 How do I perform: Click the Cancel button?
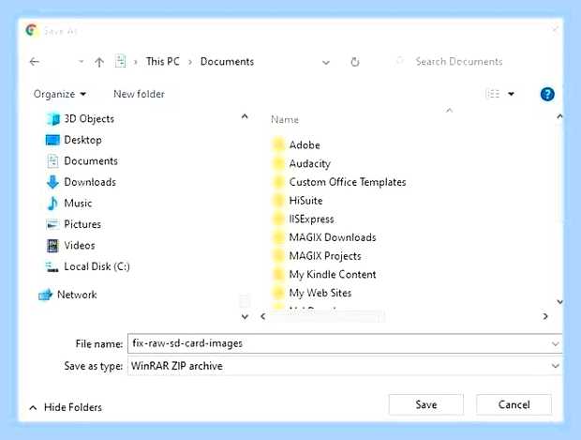pos(514,404)
